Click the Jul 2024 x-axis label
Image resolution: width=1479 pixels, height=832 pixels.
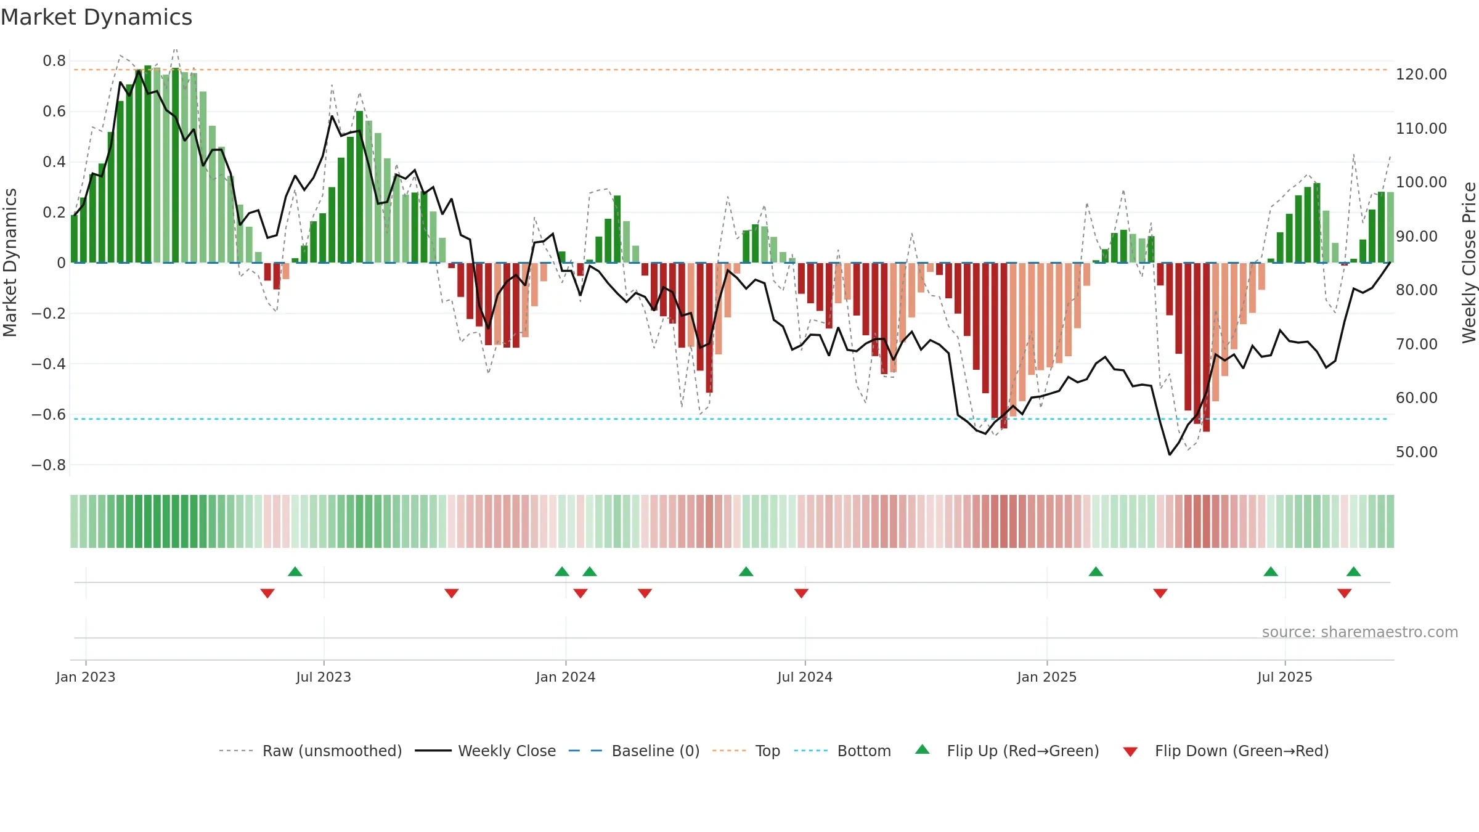click(805, 677)
